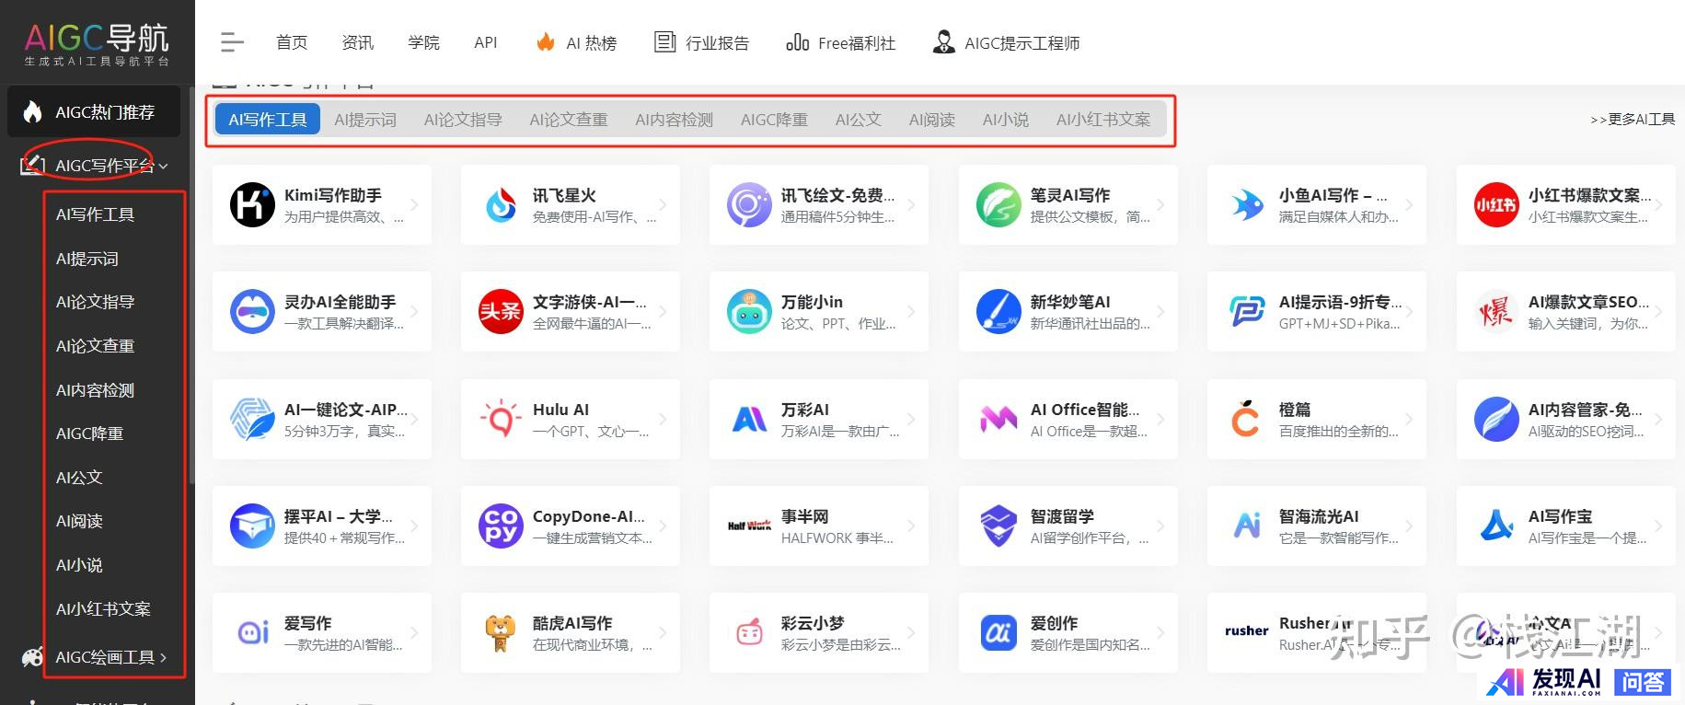Viewport: 1685px width, 705px height.
Task: Click the chevron on Kimi写作助手 card
Action: 414,204
